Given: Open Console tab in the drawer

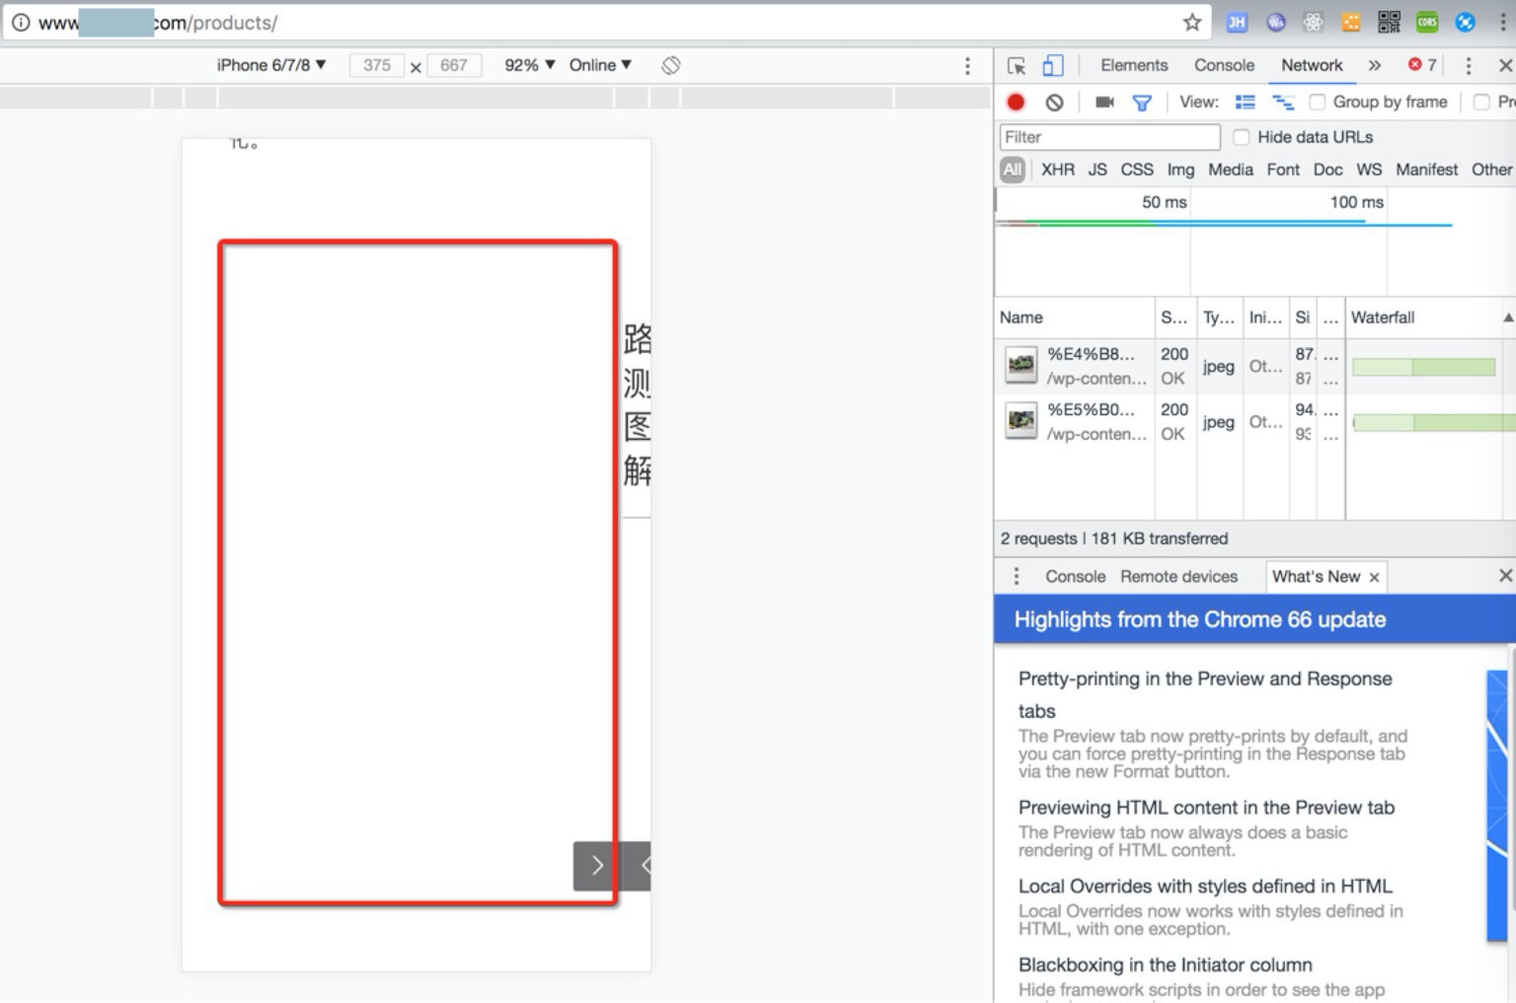Looking at the screenshot, I should point(1075,576).
